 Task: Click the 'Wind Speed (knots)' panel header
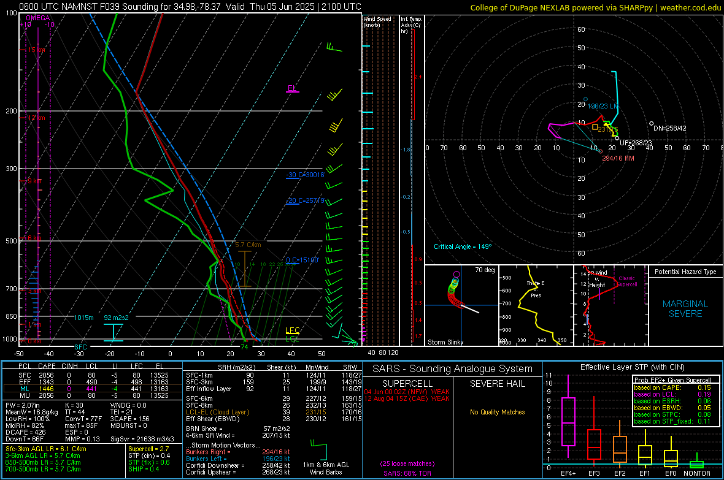click(x=377, y=21)
